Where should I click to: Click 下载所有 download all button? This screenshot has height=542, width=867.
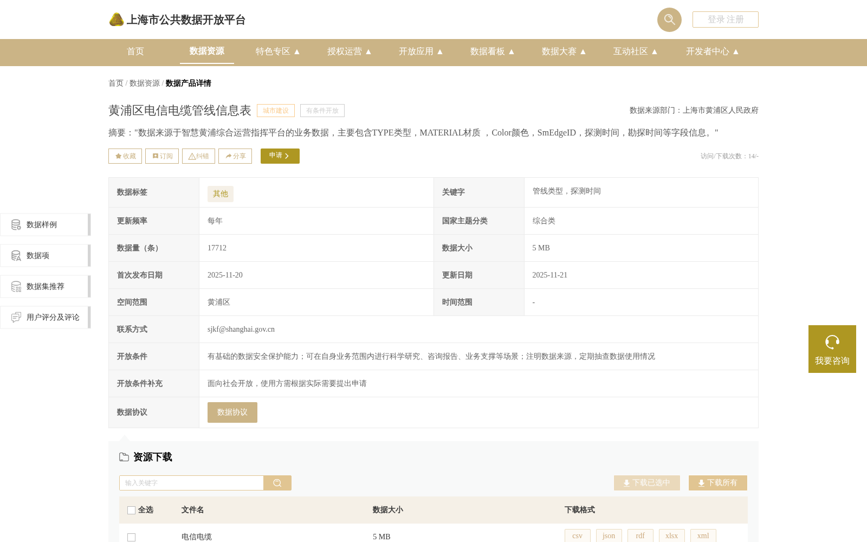(x=718, y=483)
